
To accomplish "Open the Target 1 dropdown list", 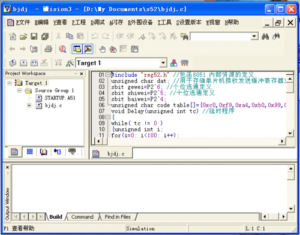I will click(163, 63).
